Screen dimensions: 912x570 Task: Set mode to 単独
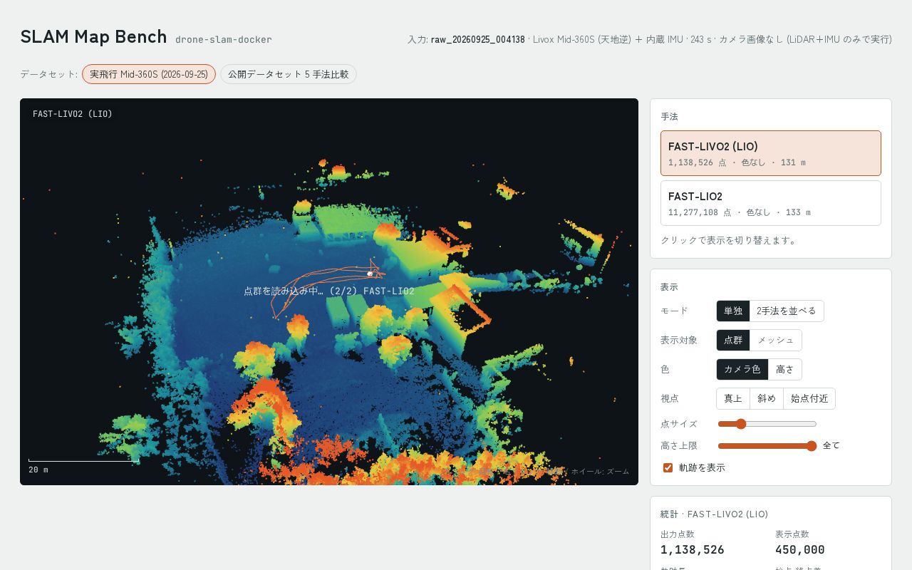pyautogui.click(x=733, y=311)
